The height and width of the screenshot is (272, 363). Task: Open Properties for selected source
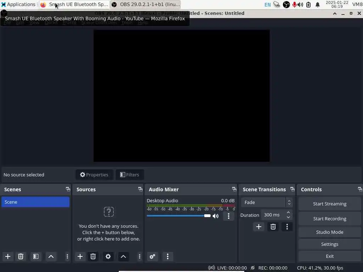point(94,175)
